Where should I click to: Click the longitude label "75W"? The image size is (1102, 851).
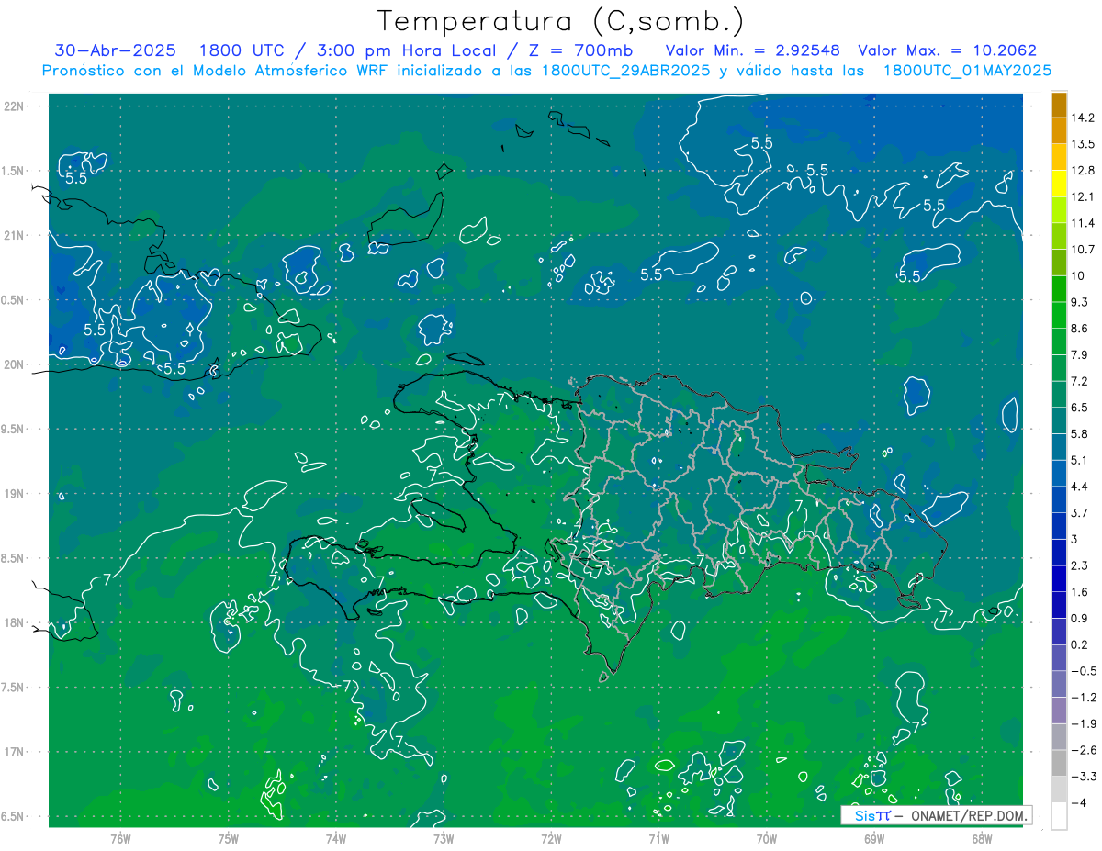(x=228, y=838)
